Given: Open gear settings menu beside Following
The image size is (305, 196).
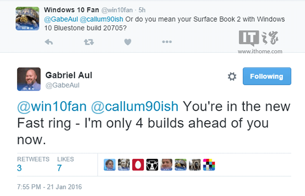Looking at the screenshot, I should tap(232, 76).
